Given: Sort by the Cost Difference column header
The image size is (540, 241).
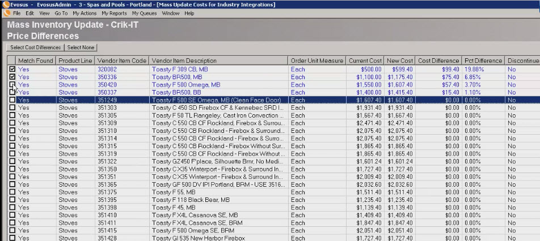Looking at the screenshot, I should pyautogui.click(x=438, y=61).
